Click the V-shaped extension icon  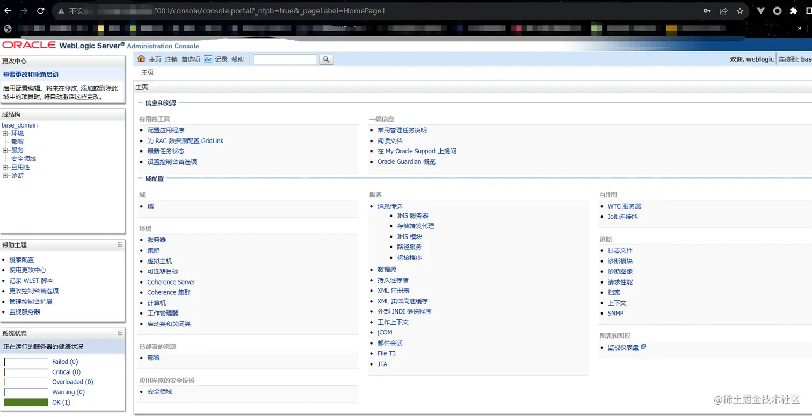[761, 11]
